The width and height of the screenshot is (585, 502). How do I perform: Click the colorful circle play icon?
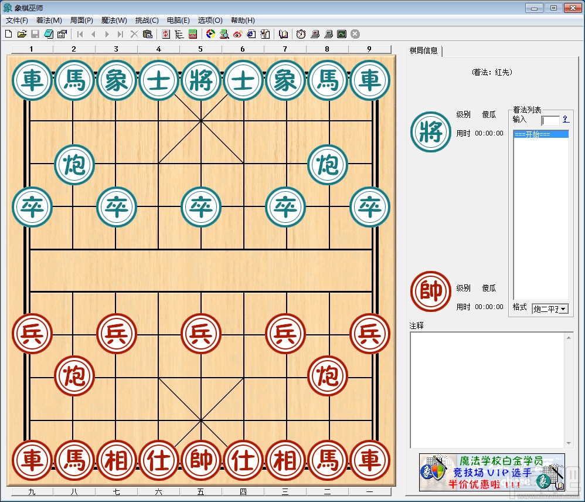point(211,35)
